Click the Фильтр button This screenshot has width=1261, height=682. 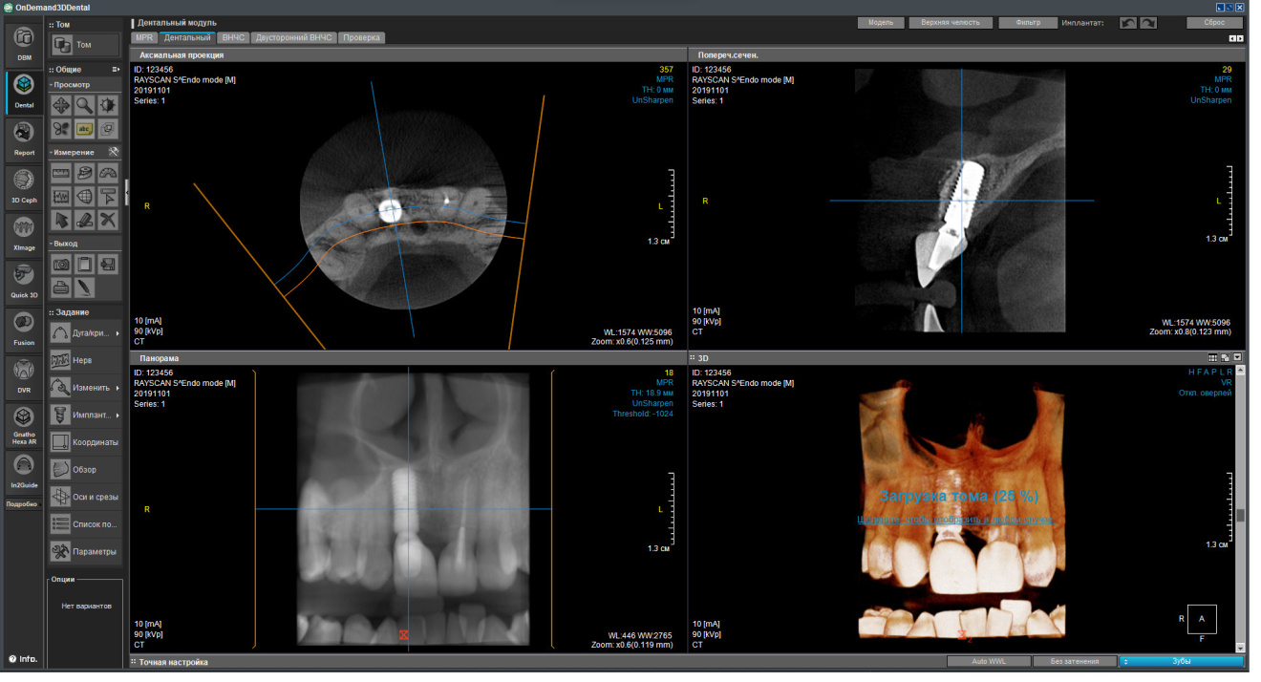1027,23
